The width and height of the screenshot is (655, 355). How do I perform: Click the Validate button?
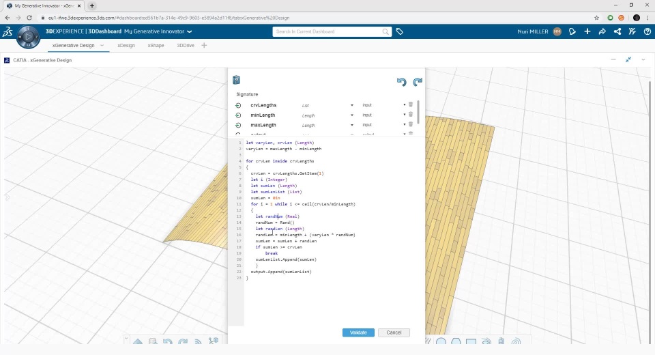point(358,332)
